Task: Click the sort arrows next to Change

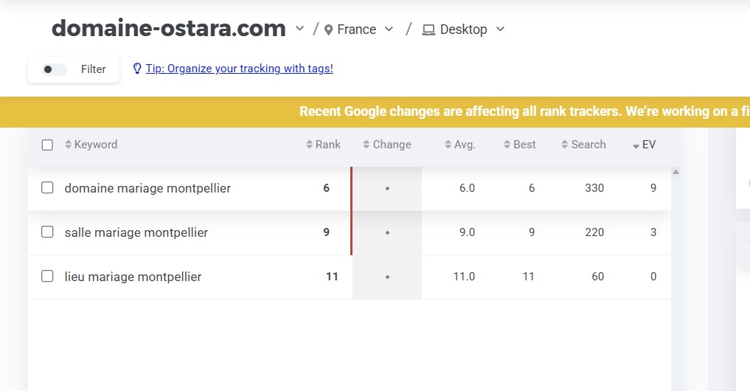Action: click(x=367, y=145)
